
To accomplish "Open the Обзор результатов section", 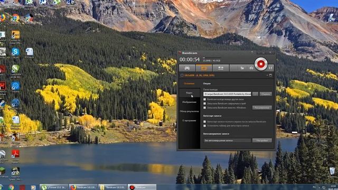I will 189,111.
